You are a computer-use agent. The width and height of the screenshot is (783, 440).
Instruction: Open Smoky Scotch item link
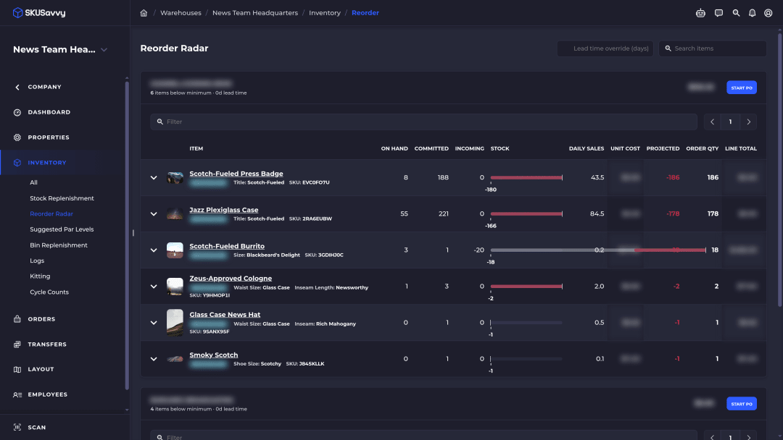click(214, 355)
